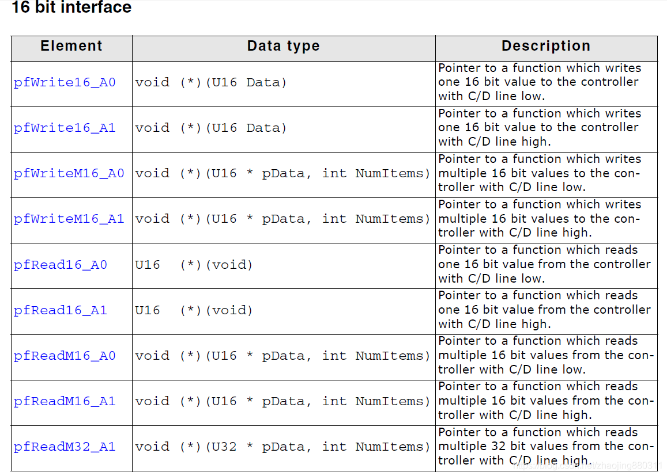Click 'void (*)(U32 * pData, int NumItems)'

point(283,447)
